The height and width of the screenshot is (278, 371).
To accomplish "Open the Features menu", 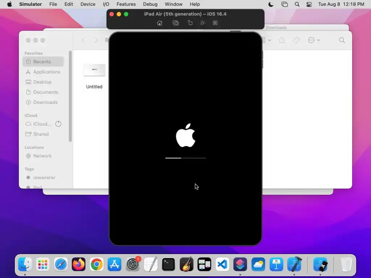I will tap(126, 4).
